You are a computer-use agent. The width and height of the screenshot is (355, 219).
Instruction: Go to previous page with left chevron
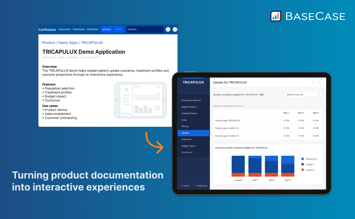(313, 82)
